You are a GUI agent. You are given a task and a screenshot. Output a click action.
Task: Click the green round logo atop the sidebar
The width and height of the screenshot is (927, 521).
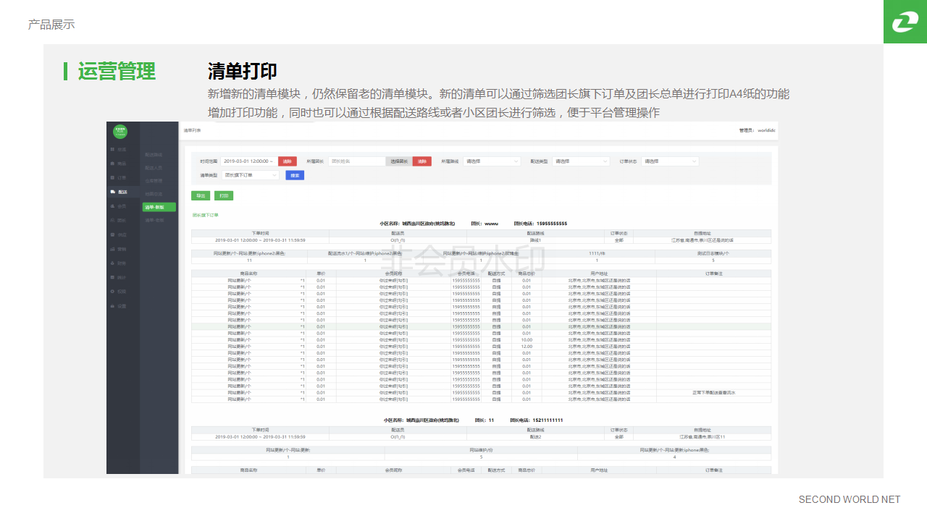click(x=120, y=131)
